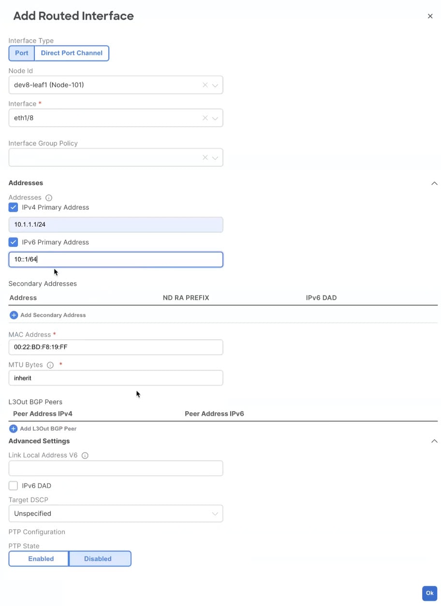Clear the Node Id selection with the X icon
This screenshot has height=606, width=441.
205,85
